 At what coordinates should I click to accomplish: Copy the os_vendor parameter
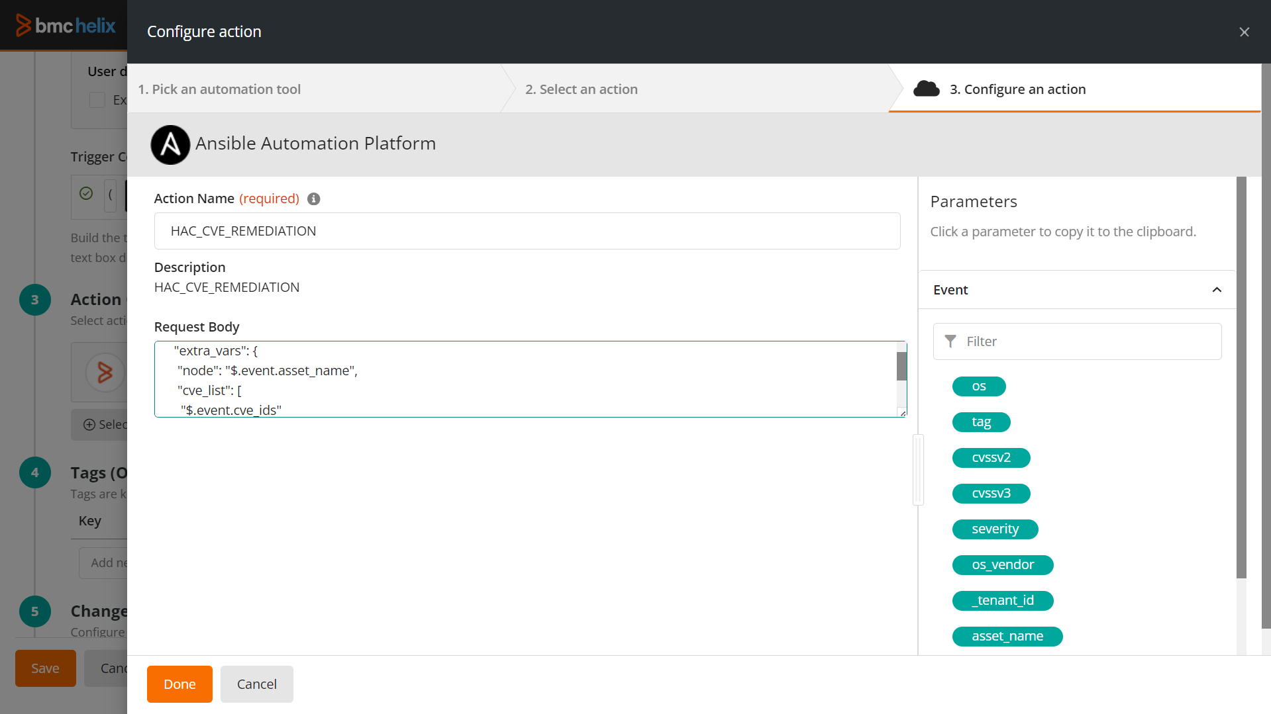[x=1003, y=565]
